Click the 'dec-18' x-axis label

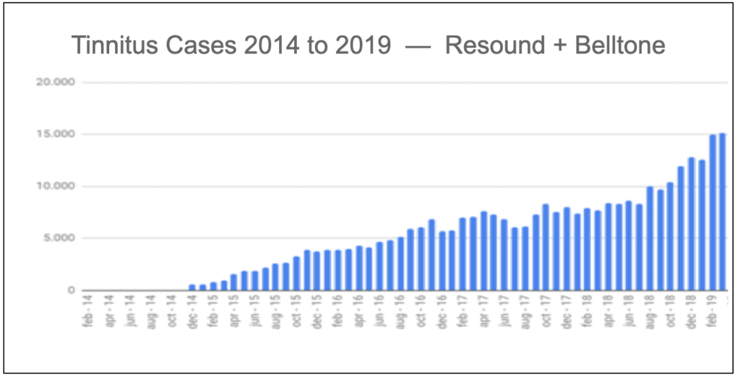693,311
